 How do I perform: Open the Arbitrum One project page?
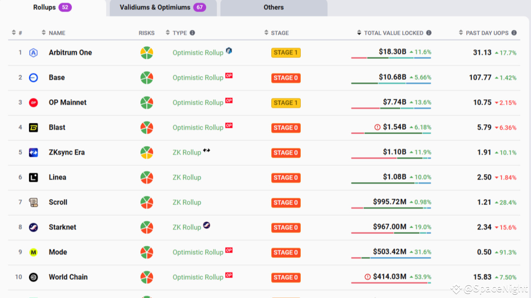tap(71, 53)
